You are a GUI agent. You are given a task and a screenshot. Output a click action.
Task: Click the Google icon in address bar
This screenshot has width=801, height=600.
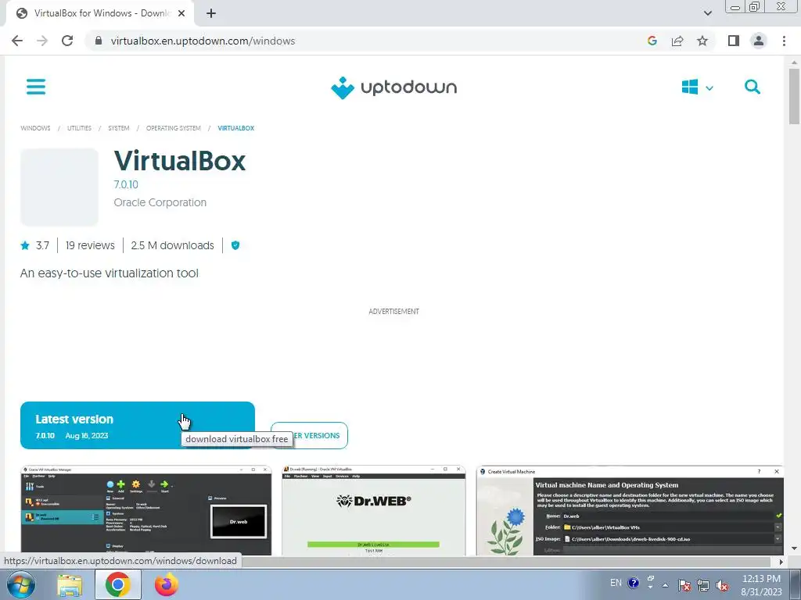[652, 41]
